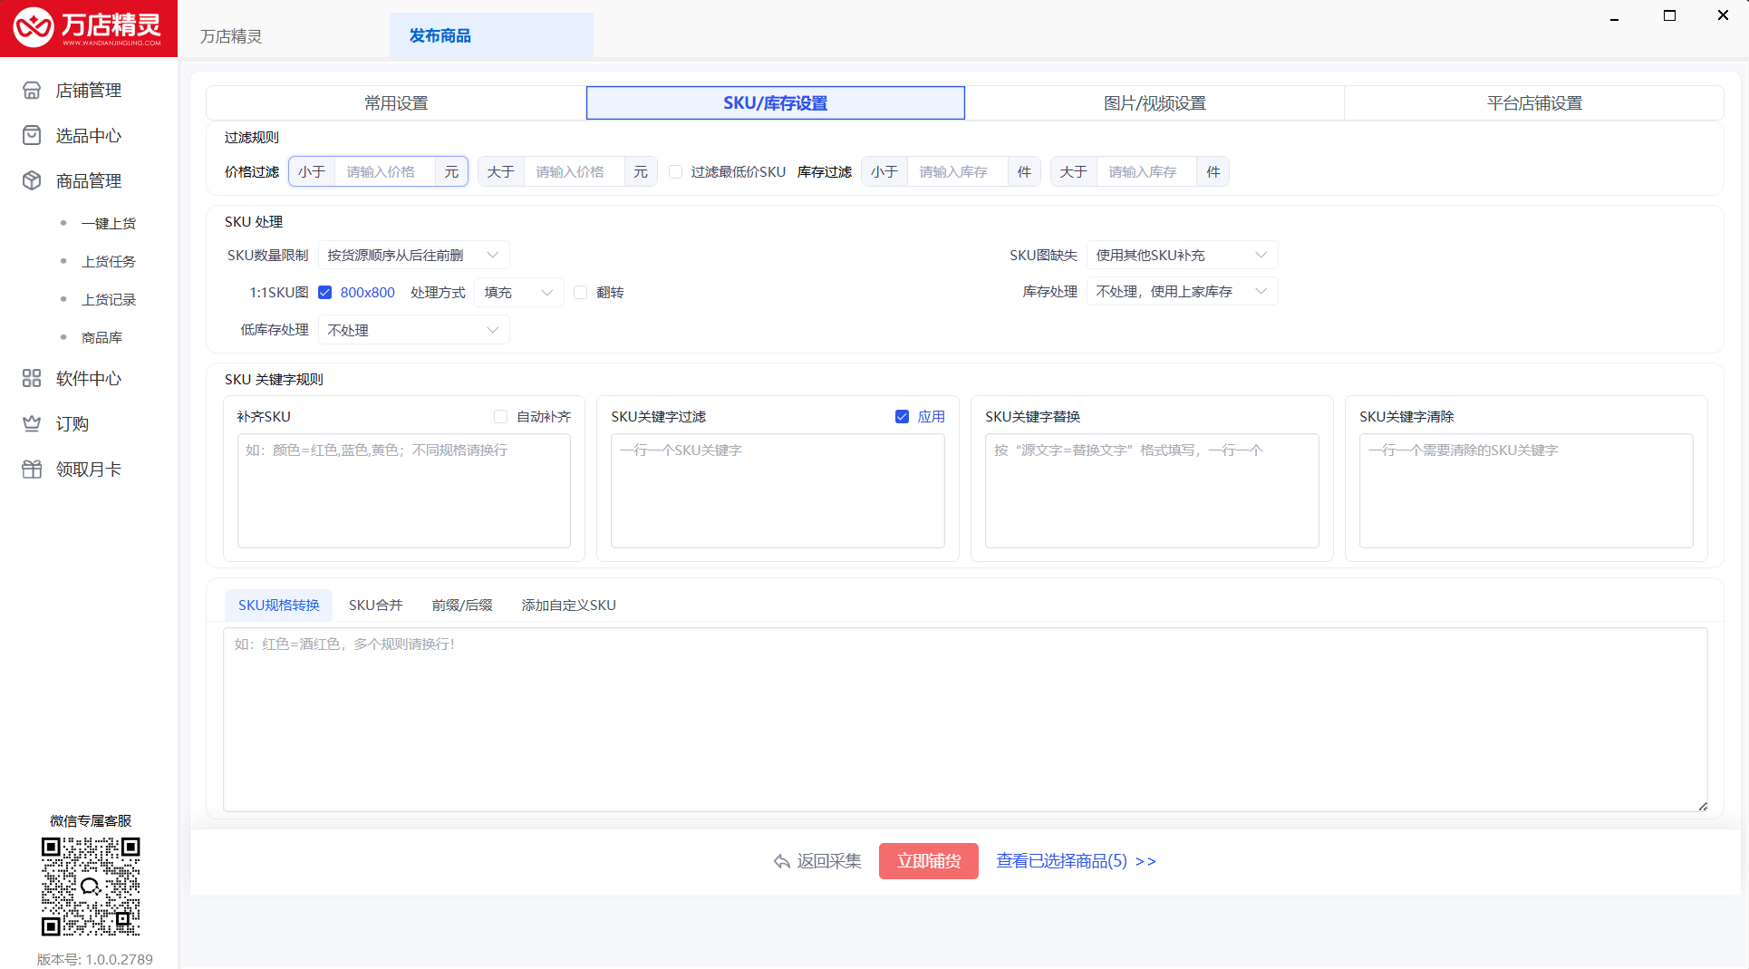Select the 发布商品 window tab
The image size is (1749, 969).
click(x=491, y=35)
